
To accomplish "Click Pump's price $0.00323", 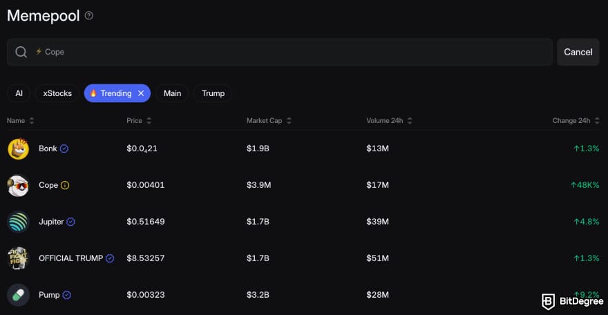I will (145, 295).
